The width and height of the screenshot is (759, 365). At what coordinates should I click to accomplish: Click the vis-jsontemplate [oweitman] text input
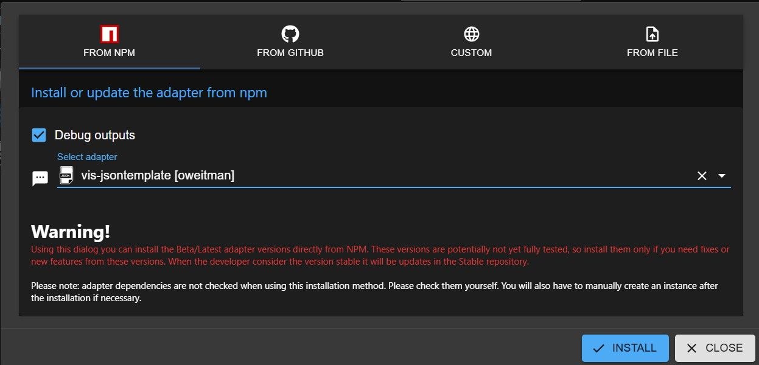(383, 176)
